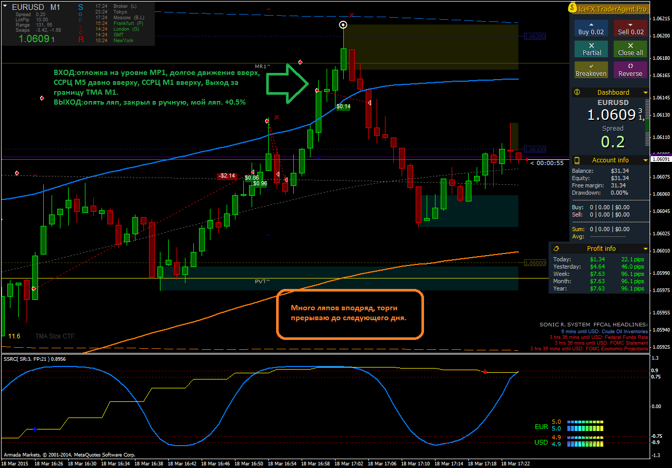672x468 pixels.
Task: Click the NewYork session row
Action: click(x=115, y=40)
